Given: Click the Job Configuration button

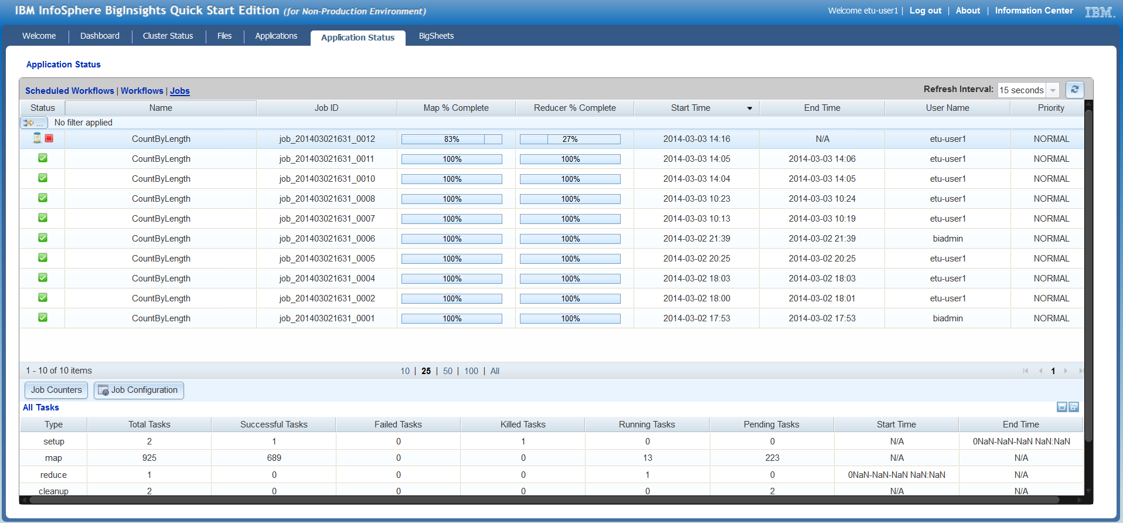Looking at the screenshot, I should click(x=139, y=390).
